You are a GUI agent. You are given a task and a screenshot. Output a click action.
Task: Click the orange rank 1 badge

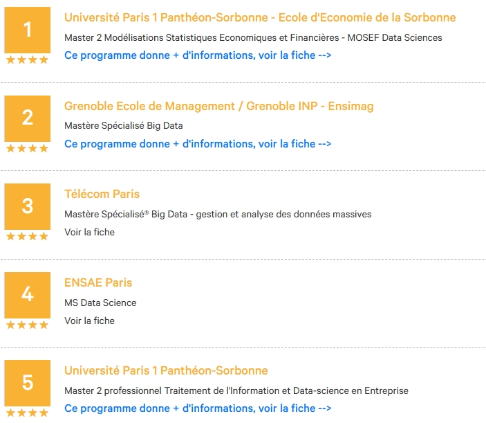point(27,30)
